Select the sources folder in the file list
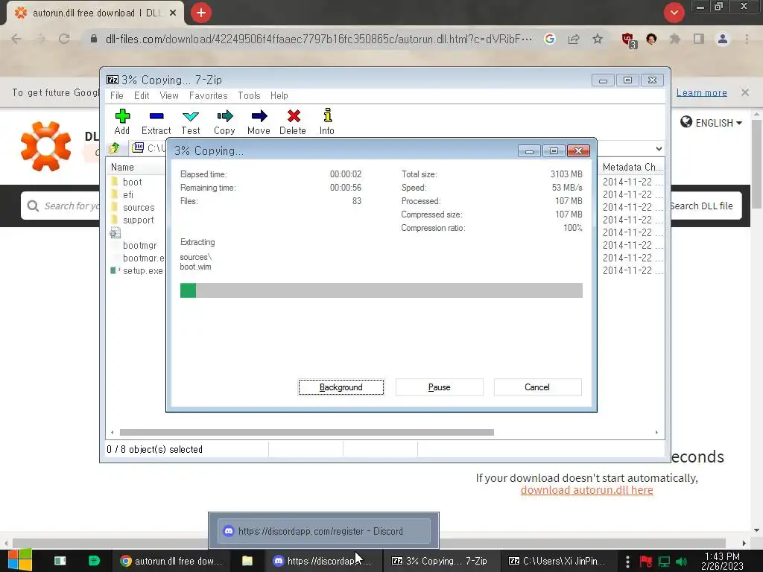This screenshot has height=572, width=763. click(139, 207)
